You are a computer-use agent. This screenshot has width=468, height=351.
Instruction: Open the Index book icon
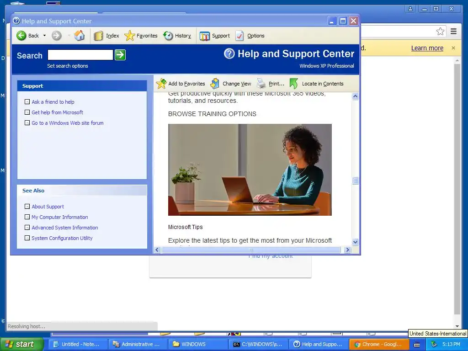98,36
